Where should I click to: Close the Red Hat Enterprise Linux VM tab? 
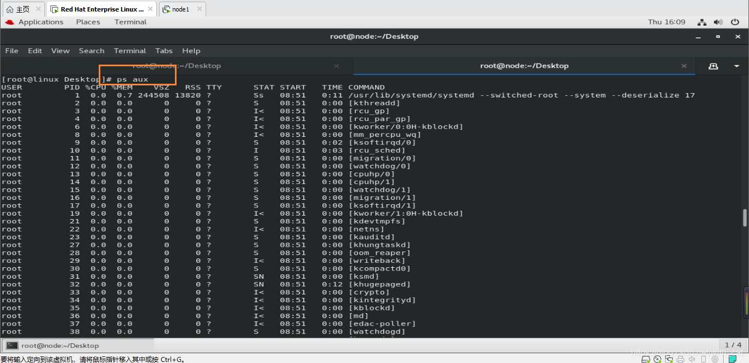(x=150, y=9)
